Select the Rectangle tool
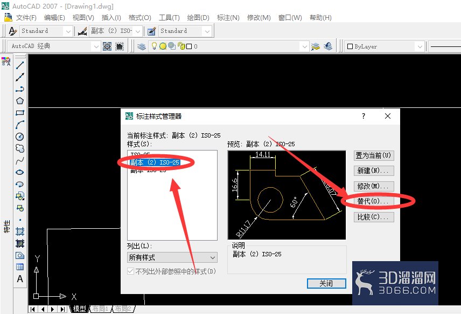The width and height of the screenshot is (461, 314). coord(20,113)
